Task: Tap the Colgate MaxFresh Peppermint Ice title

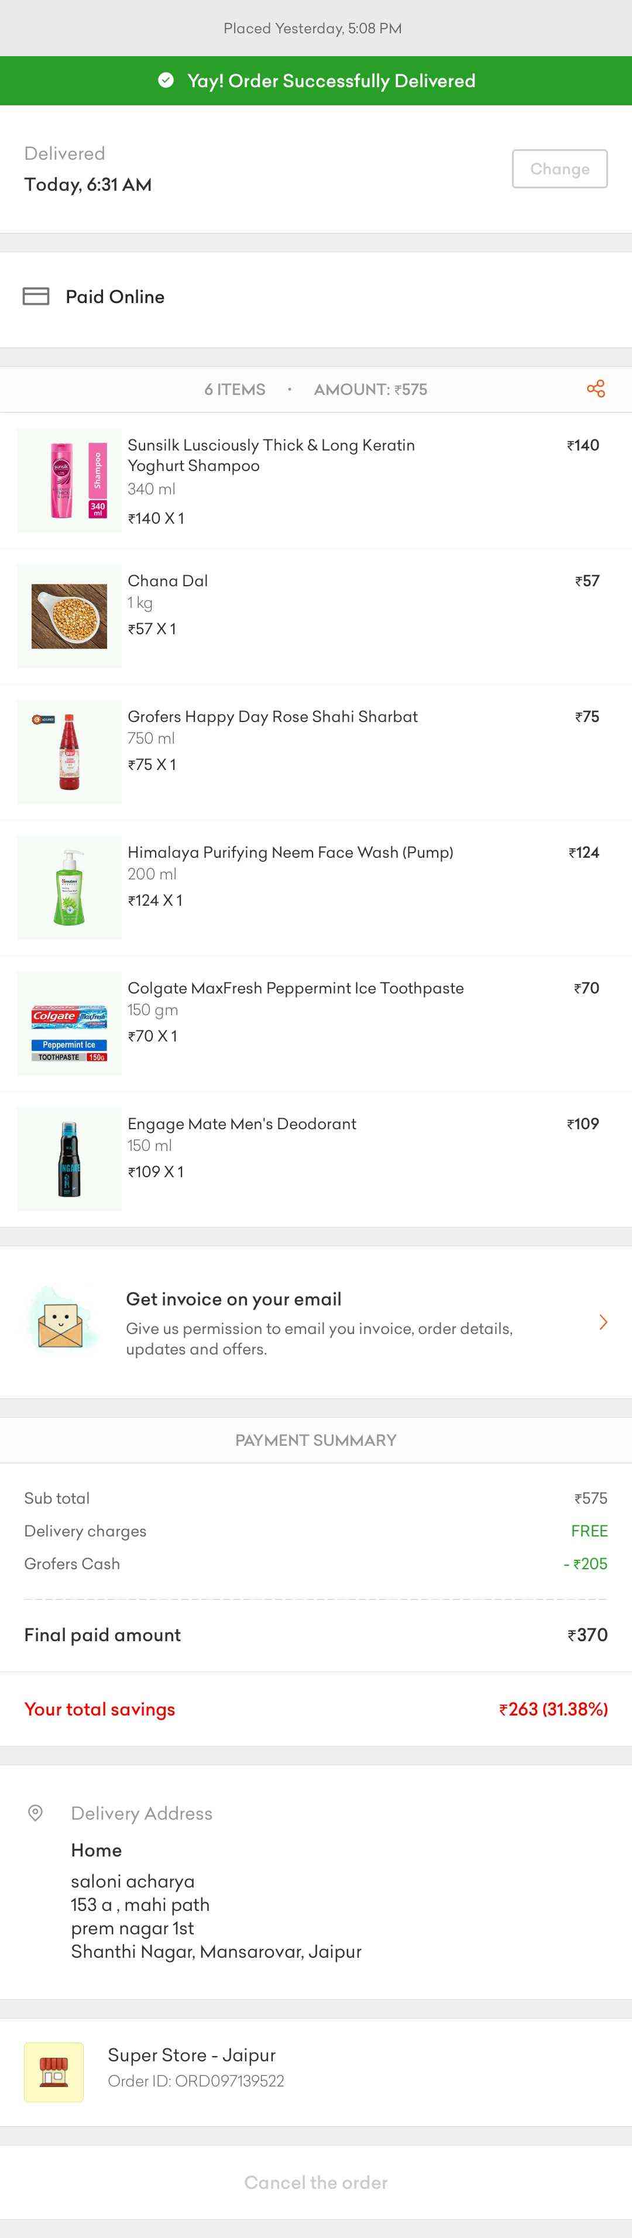Action: pyautogui.click(x=296, y=988)
